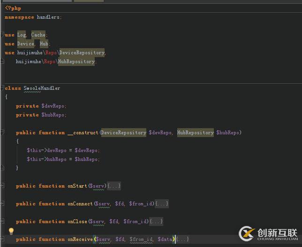The width and height of the screenshot is (302, 247).
Task: Expand the folded onReceive function body
Action: click(x=182, y=240)
